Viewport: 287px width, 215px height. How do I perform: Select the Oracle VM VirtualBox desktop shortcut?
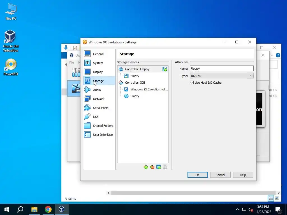coord(10,41)
